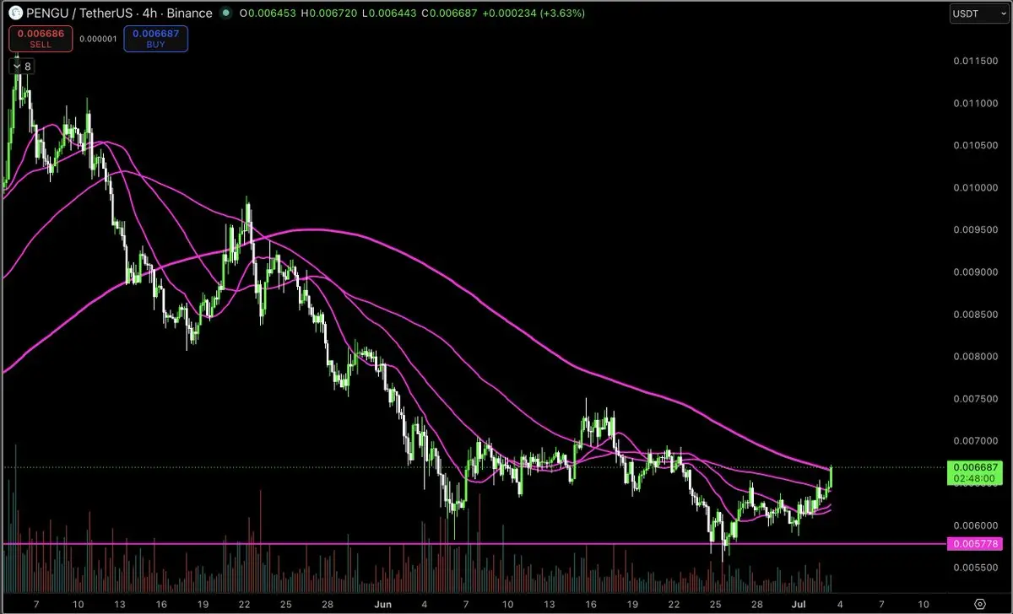Open the USDT currency dropdown
The height and width of the screenshot is (614, 1013).
tap(978, 13)
